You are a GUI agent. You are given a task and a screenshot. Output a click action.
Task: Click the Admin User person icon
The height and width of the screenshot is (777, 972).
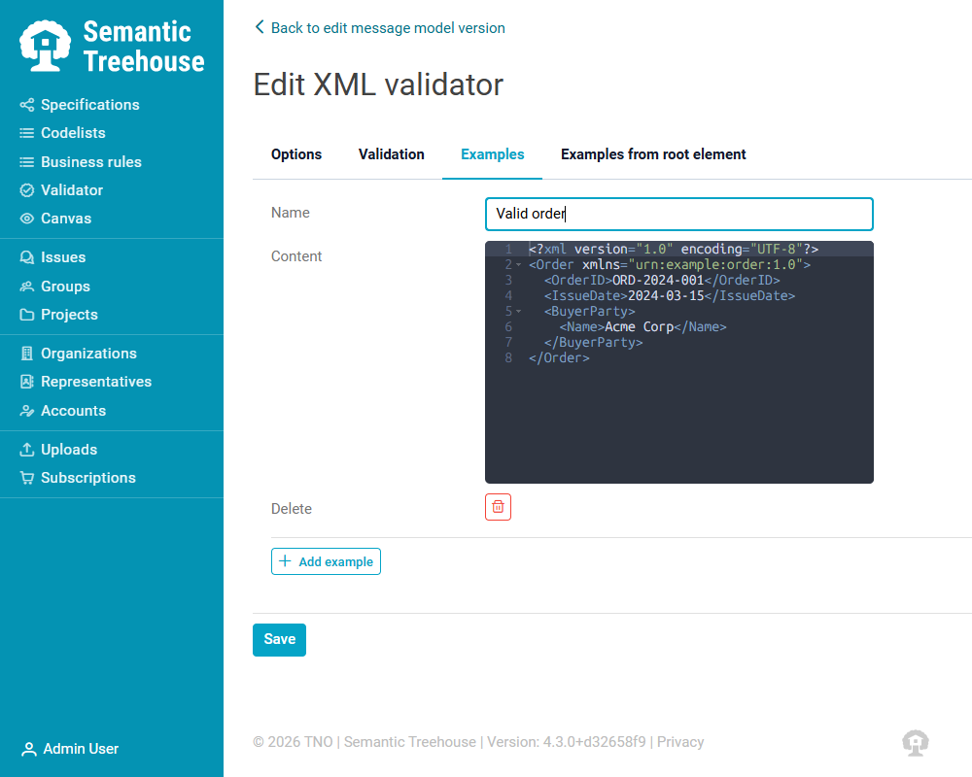point(28,749)
